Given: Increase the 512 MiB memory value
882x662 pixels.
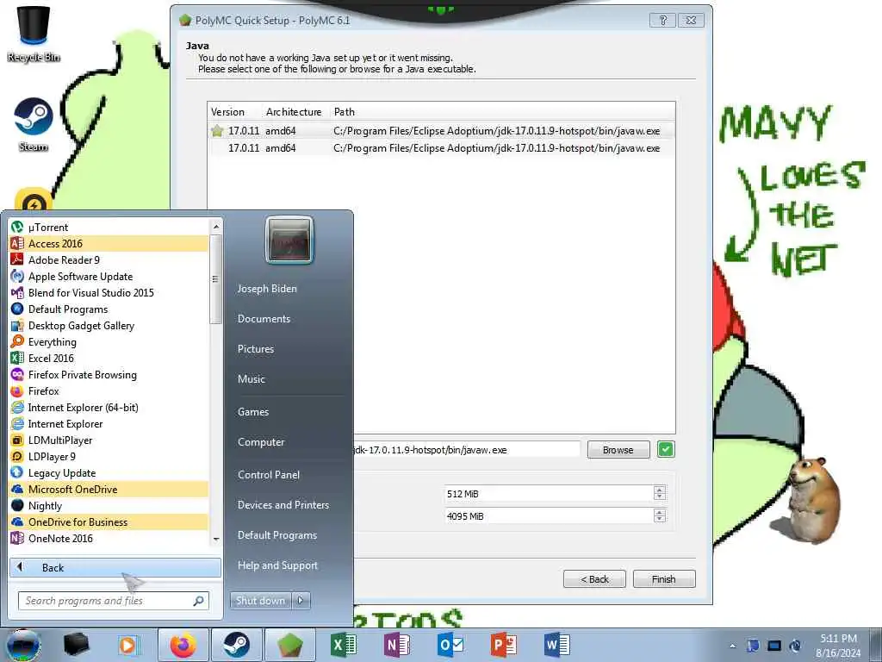Looking at the screenshot, I should click(x=660, y=490).
